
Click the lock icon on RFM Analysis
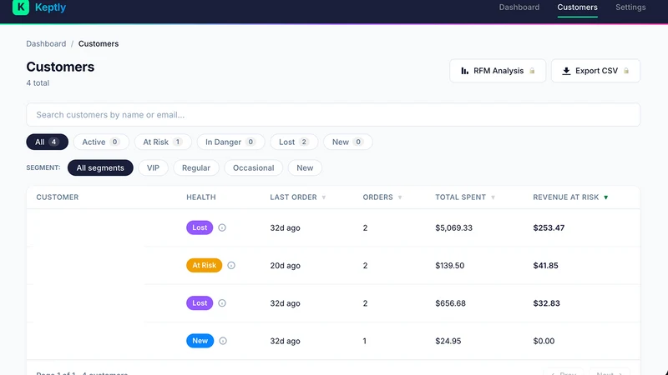coord(532,71)
